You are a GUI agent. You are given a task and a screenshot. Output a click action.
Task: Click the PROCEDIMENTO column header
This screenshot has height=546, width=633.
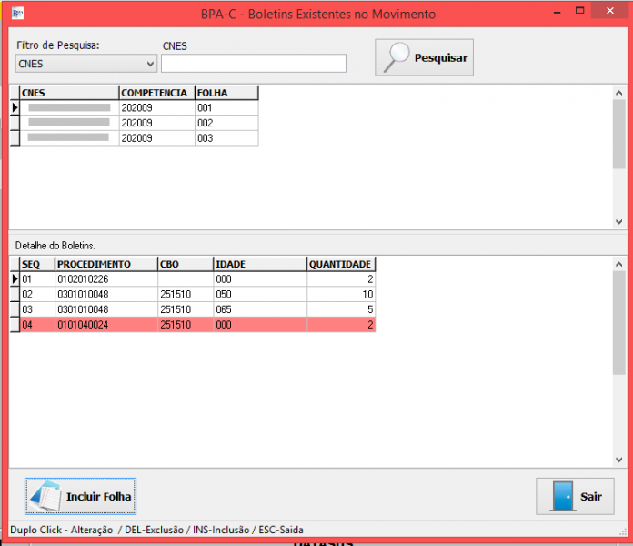pos(105,264)
